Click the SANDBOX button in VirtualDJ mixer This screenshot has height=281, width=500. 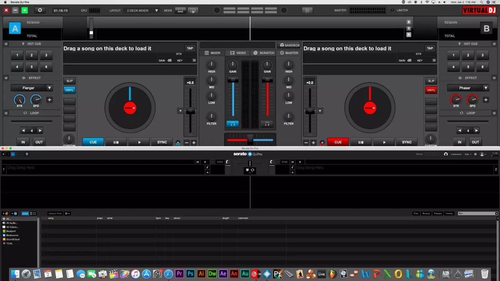[290, 45]
